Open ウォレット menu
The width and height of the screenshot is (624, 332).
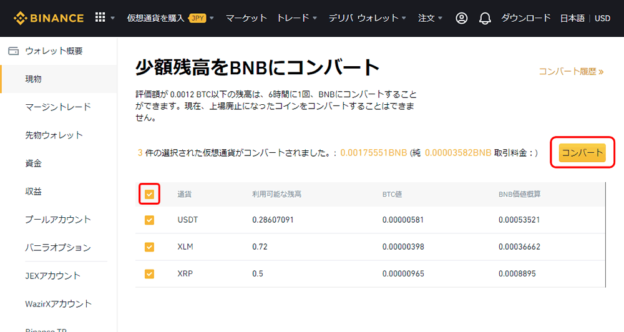coord(378,18)
